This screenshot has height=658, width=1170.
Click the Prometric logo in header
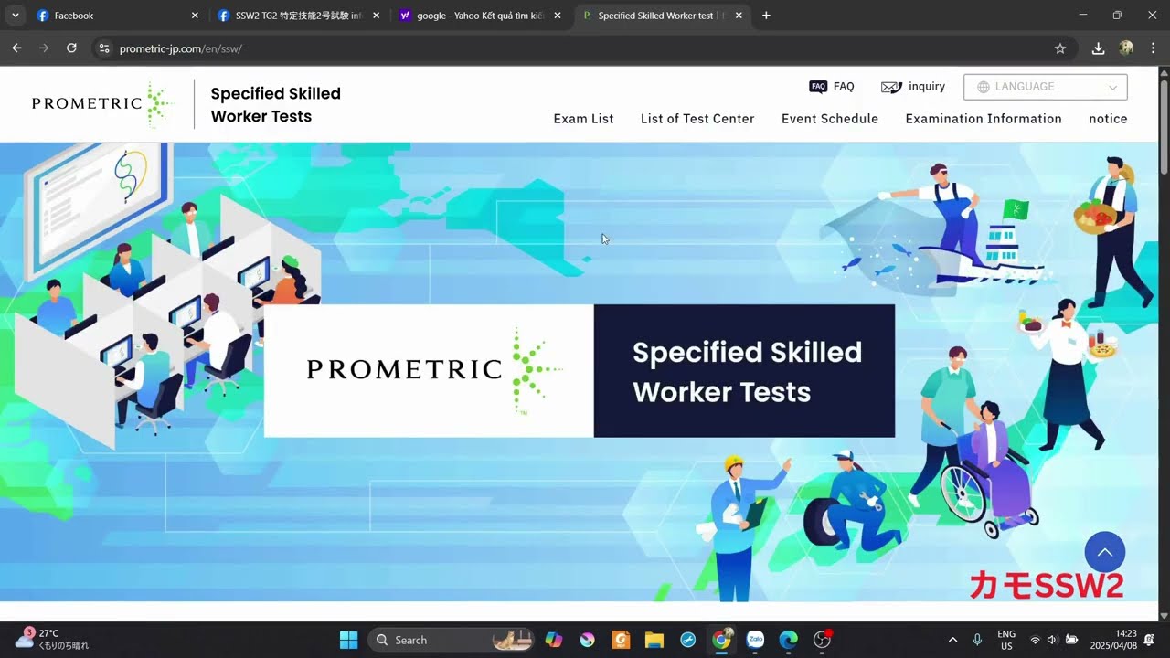pyautogui.click(x=102, y=104)
